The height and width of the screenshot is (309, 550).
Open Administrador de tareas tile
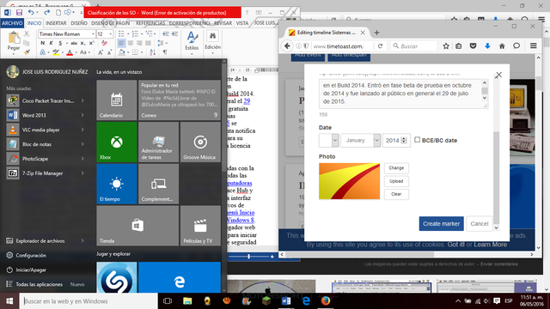[158, 142]
